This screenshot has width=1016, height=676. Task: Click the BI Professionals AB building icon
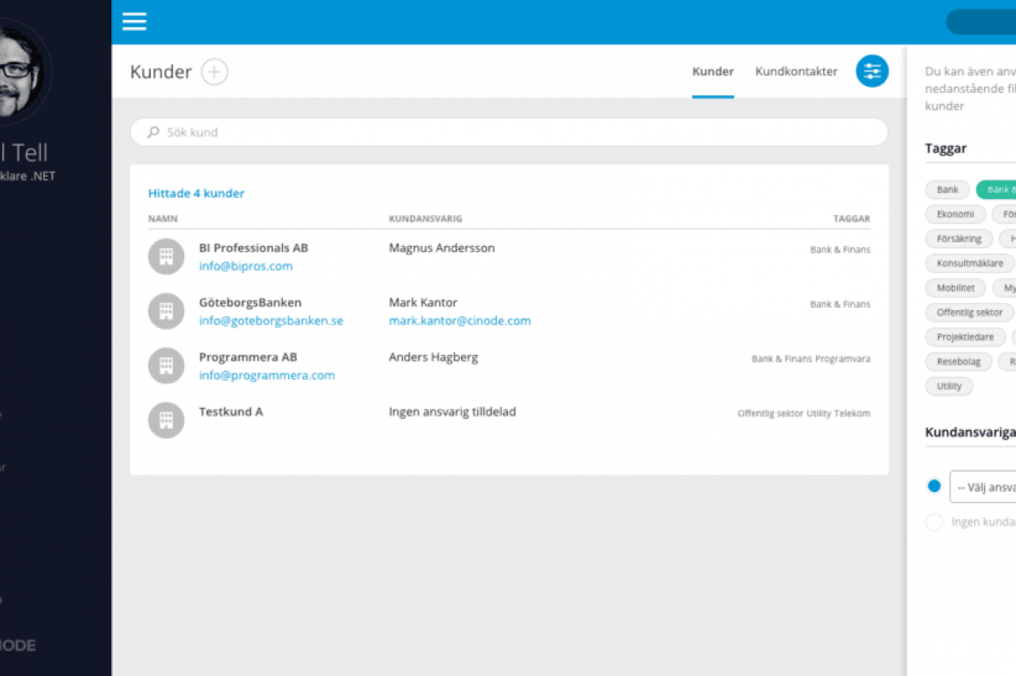pyautogui.click(x=166, y=256)
